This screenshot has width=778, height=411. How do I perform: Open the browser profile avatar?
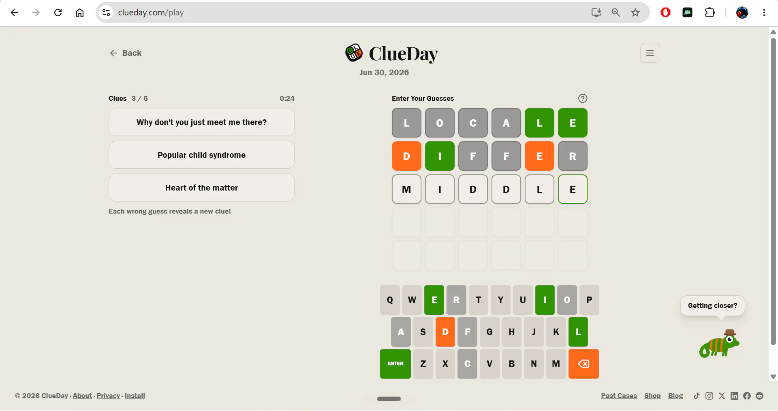pos(742,13)
